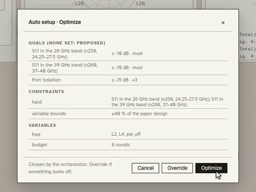Viewport: 256px width, 192px height.
Task: Click the 'Auto setup · Optimize' dialog title
Action: pyautogui.click(x=55, y=22)
